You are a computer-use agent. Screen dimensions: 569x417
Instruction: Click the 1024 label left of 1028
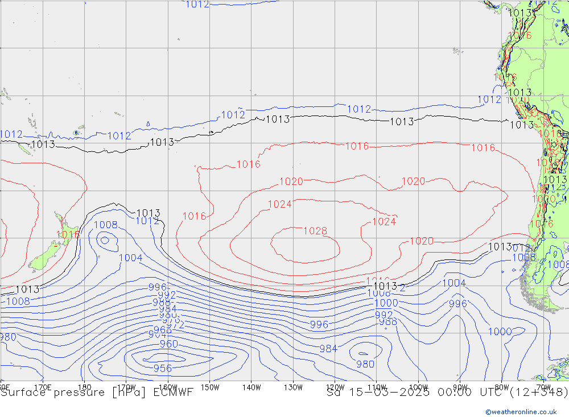pos(280,204)
